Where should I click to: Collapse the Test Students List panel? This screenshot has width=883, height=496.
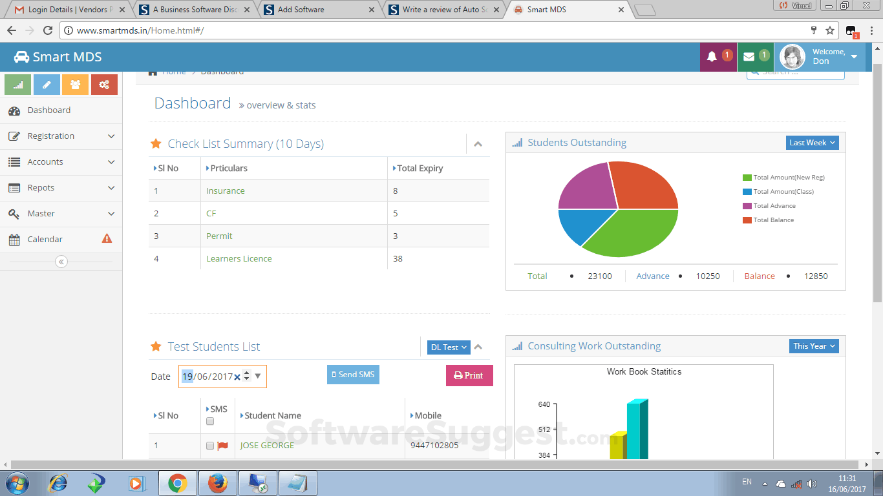pyautogui.click(x=478, y=347)
